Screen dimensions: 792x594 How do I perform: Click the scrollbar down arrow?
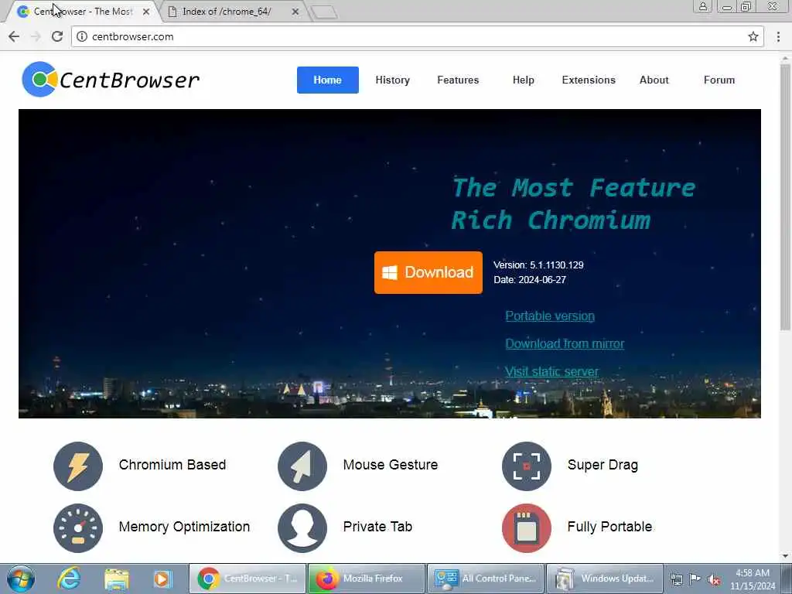tap(786, 556)
